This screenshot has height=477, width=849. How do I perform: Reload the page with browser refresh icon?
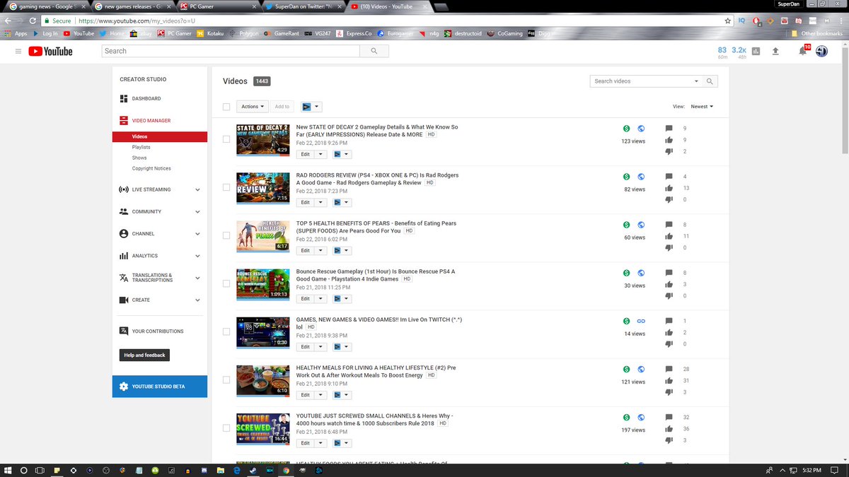click(x=33, y=21)
